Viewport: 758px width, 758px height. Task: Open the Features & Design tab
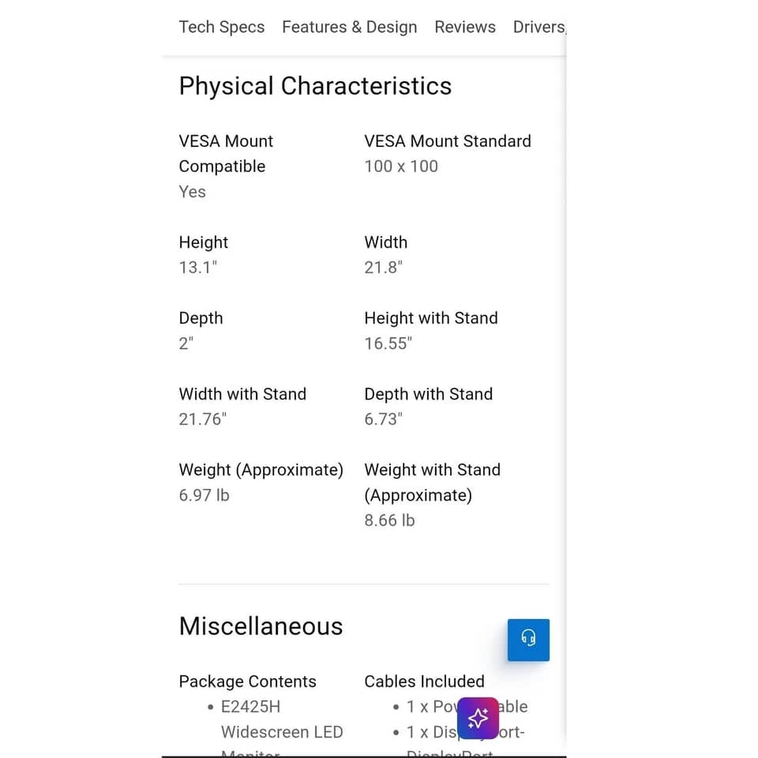tap(350, 27)
